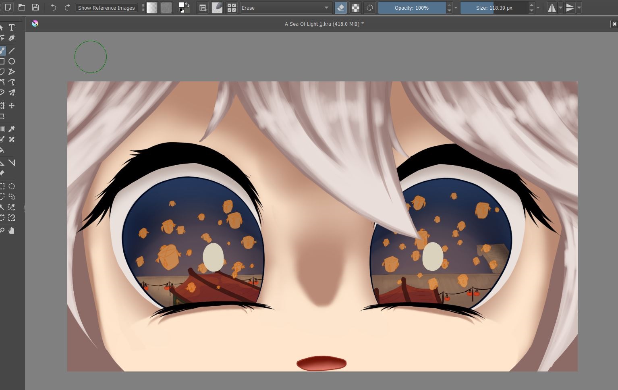Open the brush presets chooser
This screenshot has height=390, width=618.
pyautogui.click(x=231, y=8)
